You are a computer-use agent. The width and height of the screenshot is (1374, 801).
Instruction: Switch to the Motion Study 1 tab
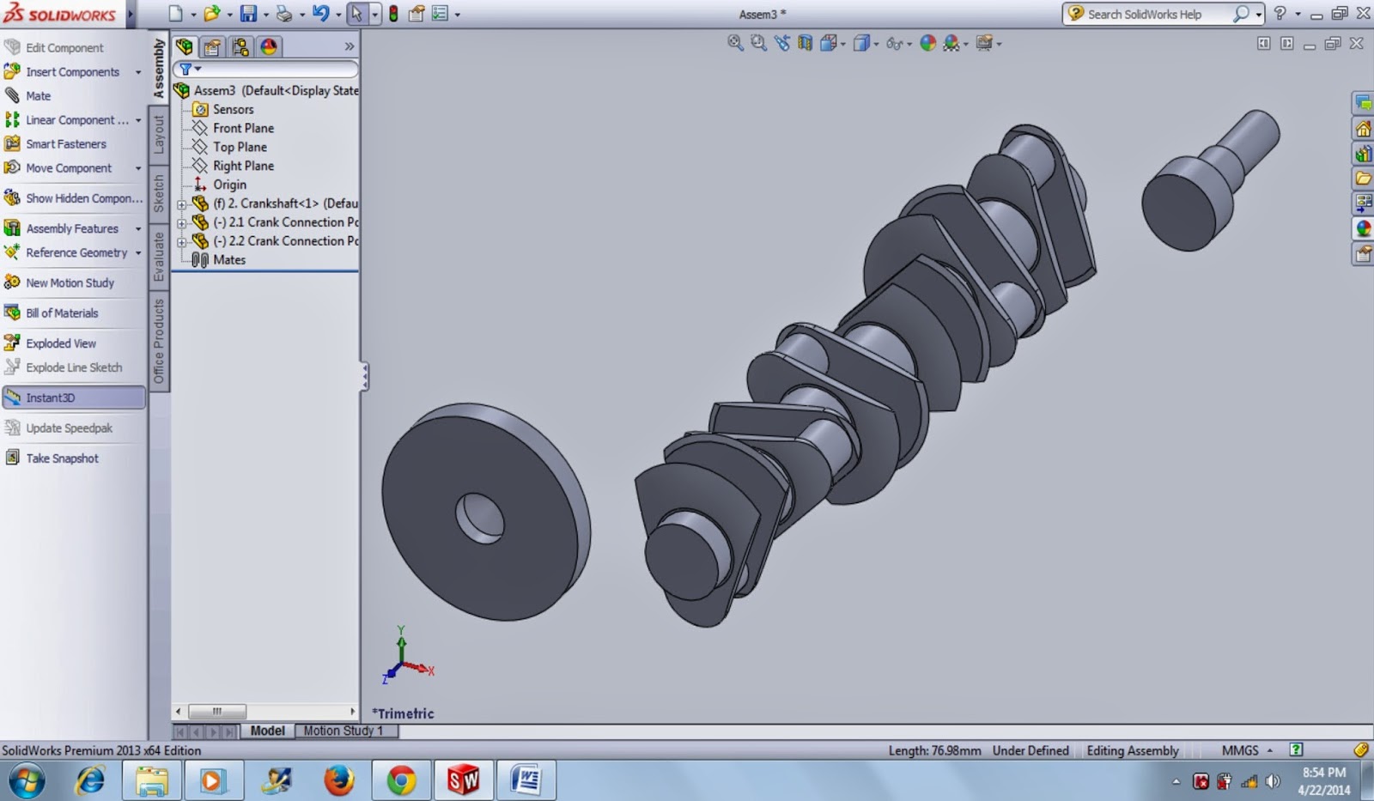pos(343,731)
